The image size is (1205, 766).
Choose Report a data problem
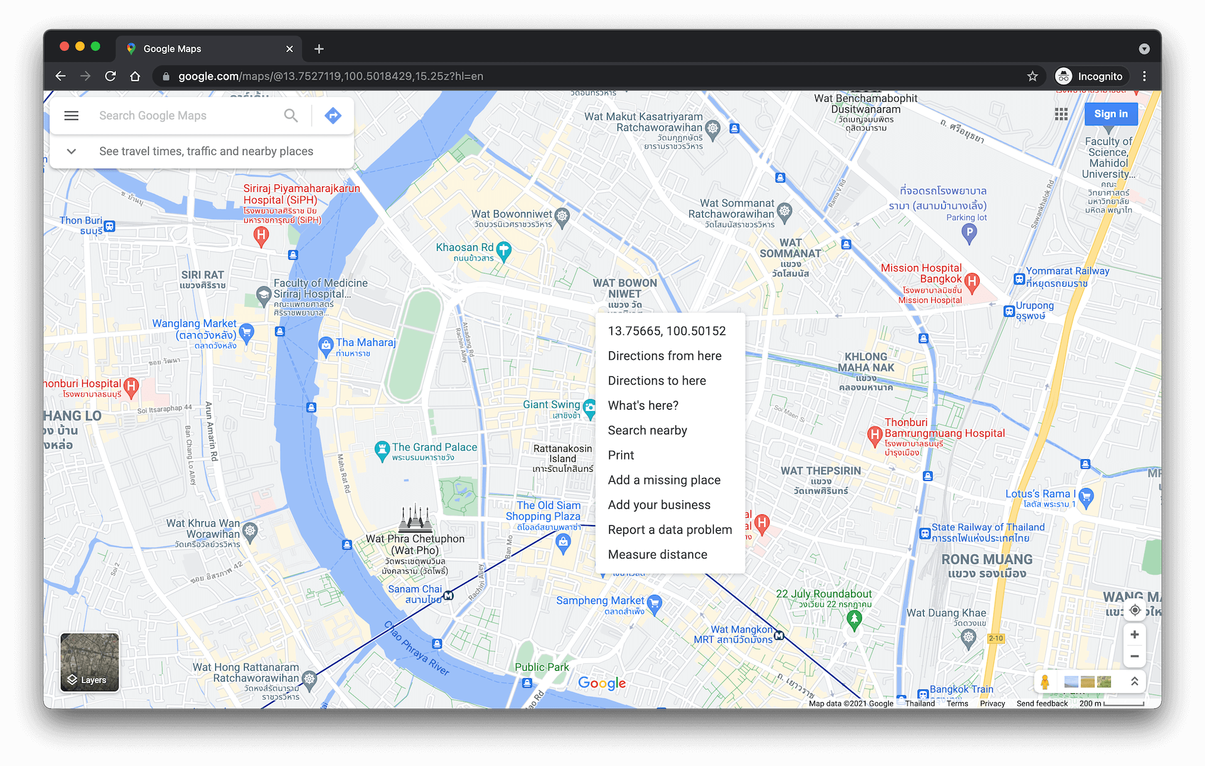click(670, 529)
